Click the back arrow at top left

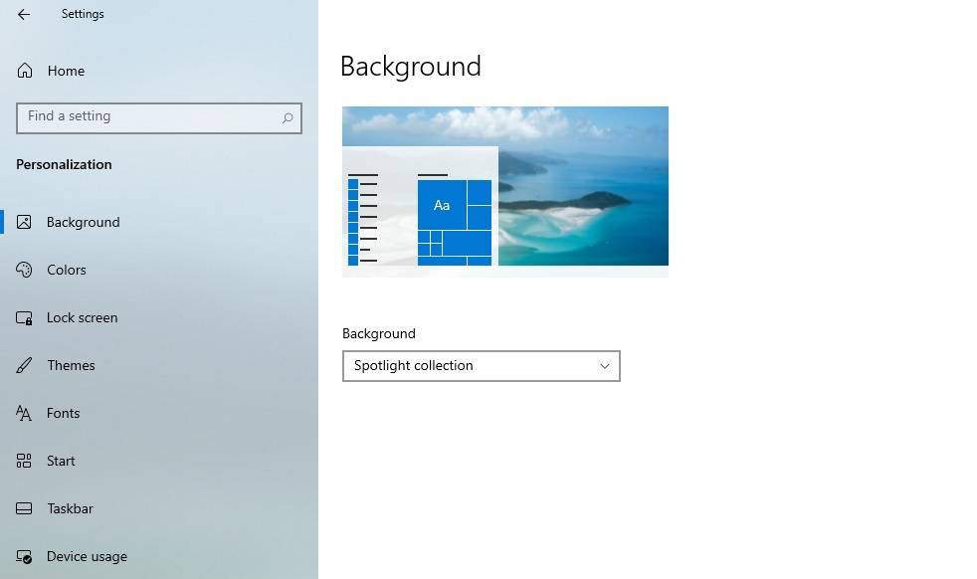24,14
